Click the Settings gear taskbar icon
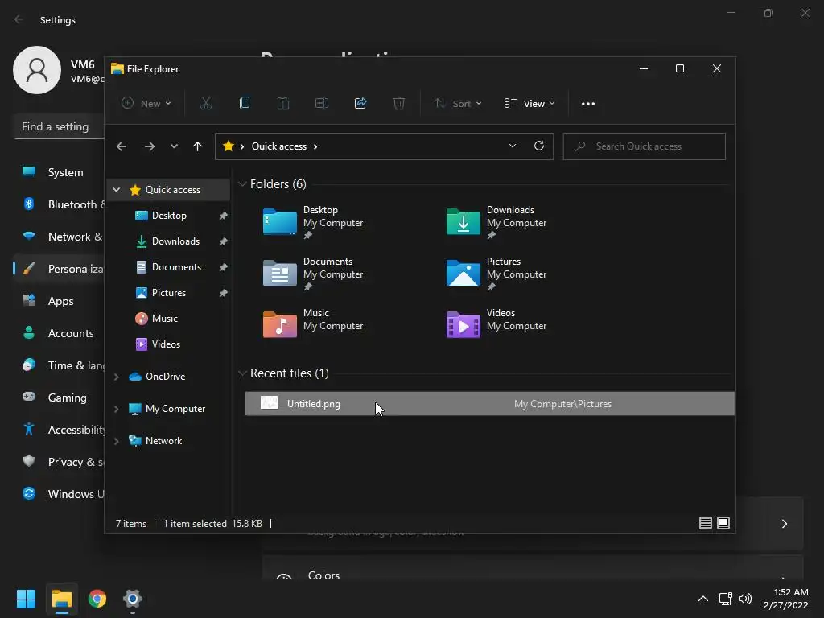This screenshot has height=618, width=824. (133, 599)
